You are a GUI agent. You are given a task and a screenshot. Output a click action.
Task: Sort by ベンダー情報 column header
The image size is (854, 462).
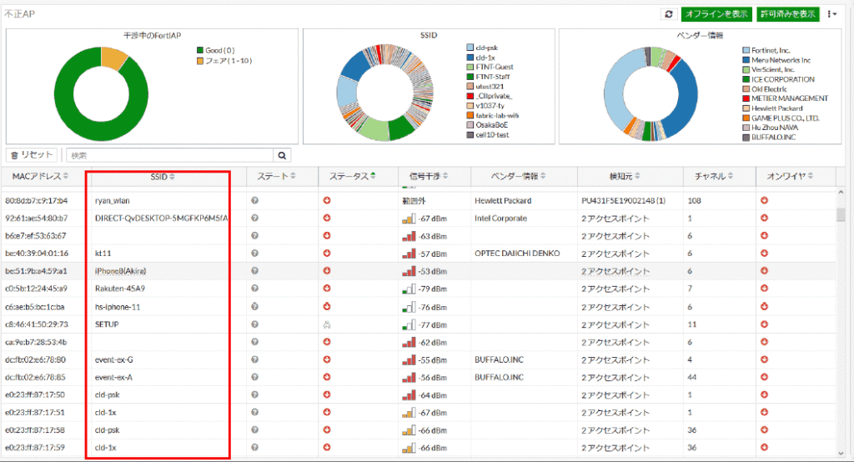tap(518, 176)
